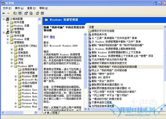Expand the 网络 tree node

tap(12, 59)
